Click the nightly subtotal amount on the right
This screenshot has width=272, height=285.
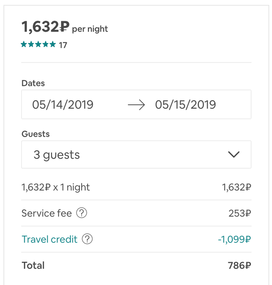[237, 188]
